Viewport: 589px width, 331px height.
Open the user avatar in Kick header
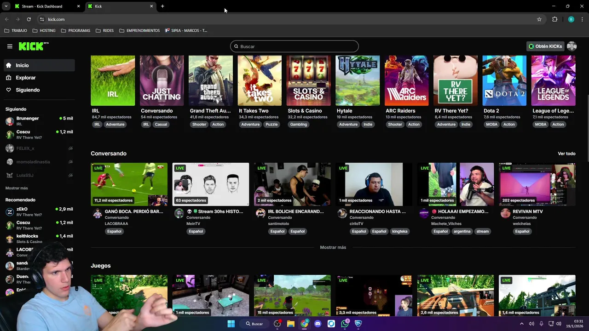coord(572,46)
